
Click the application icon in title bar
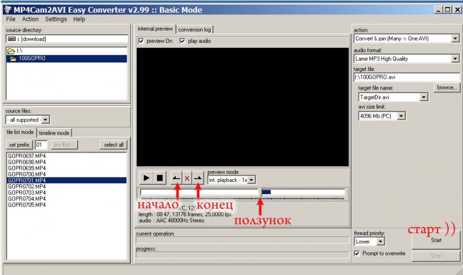click(8, 10)
